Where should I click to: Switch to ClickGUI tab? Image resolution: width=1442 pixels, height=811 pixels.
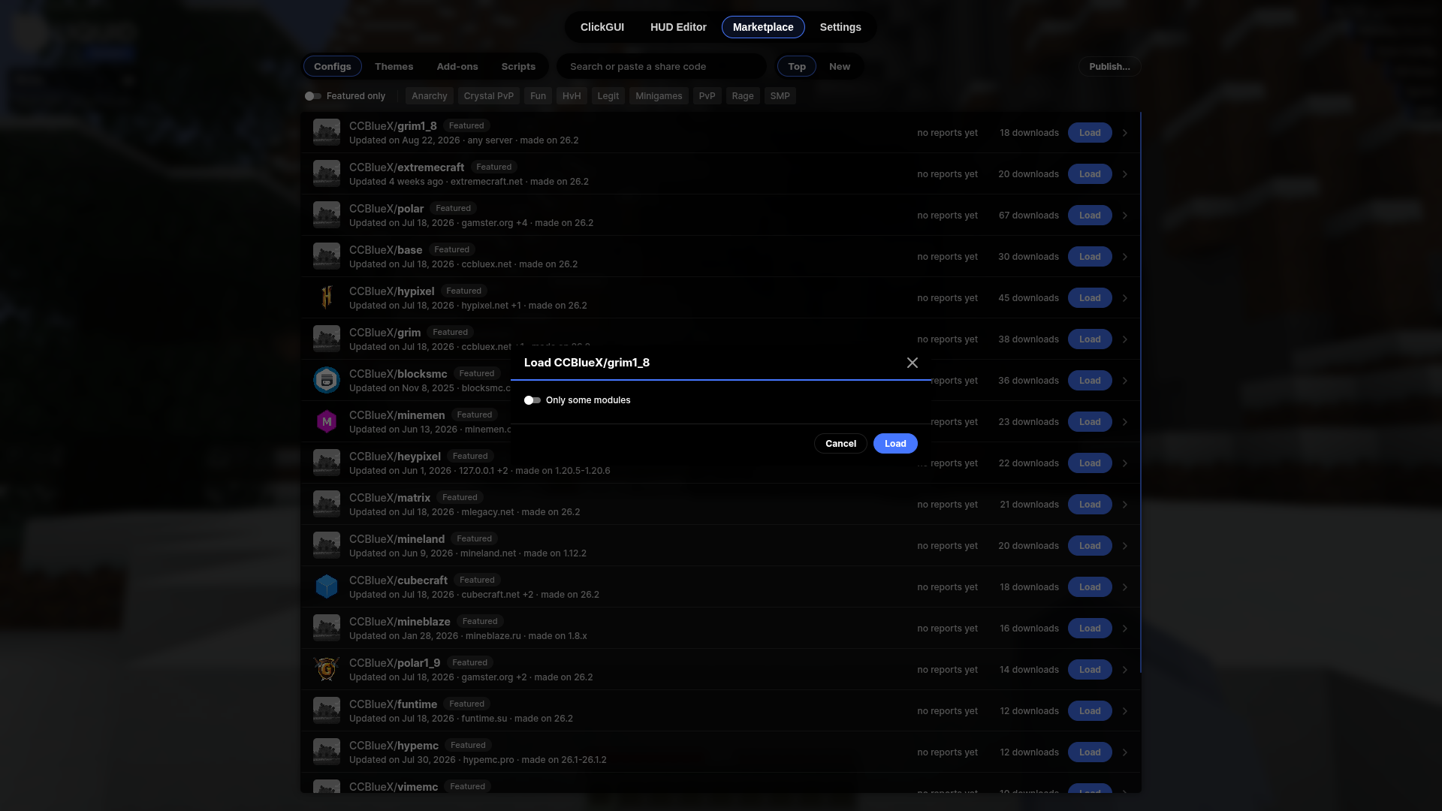pos(602,27)
